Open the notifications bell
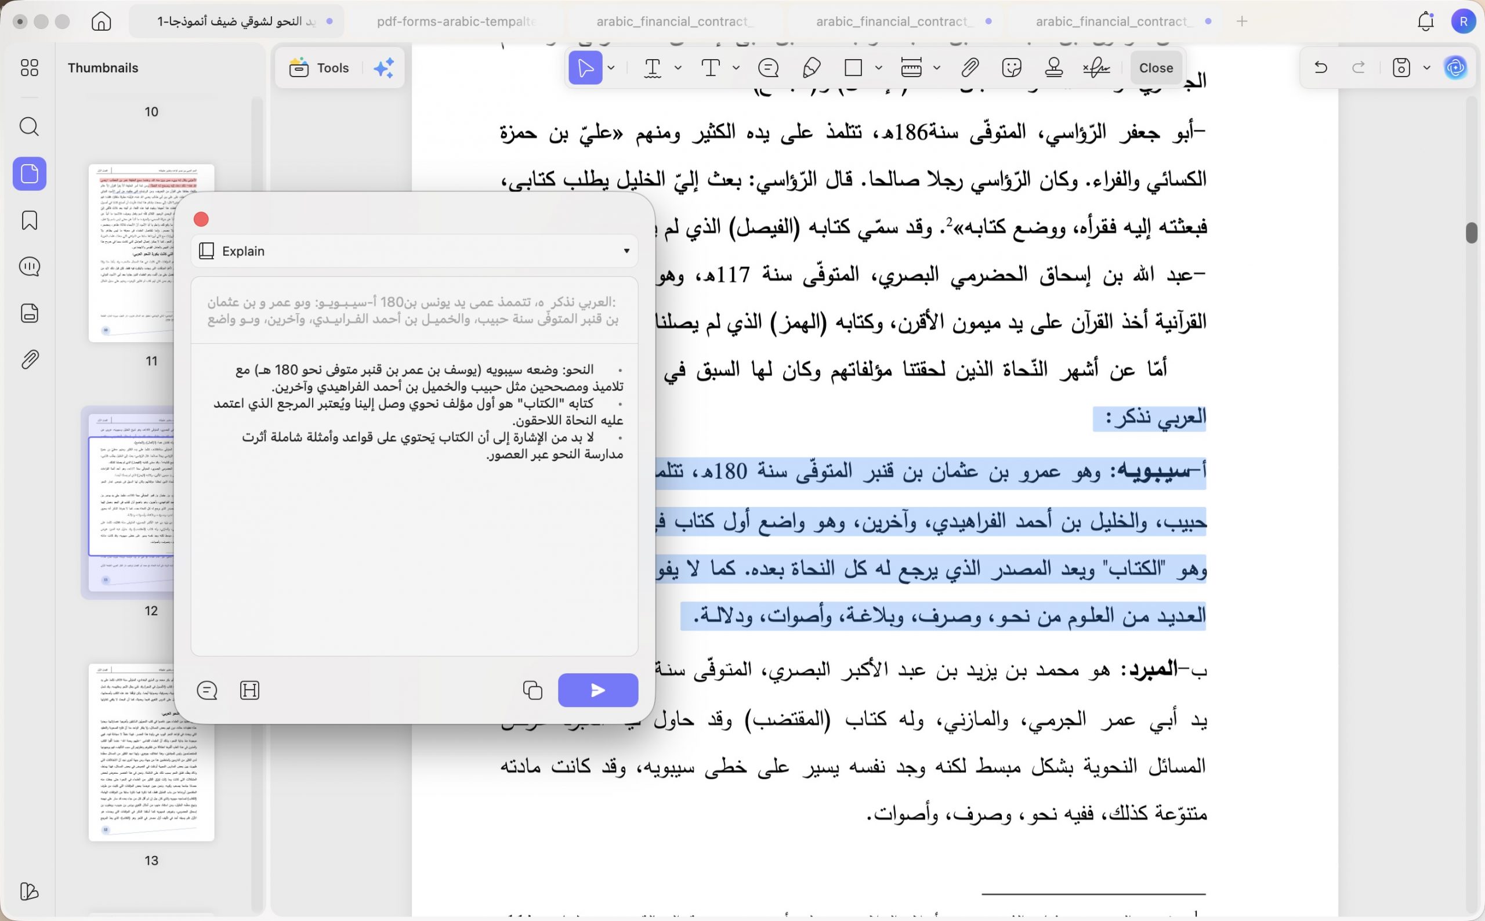The width and height of the screenshot is (1485, 921). [x=1426, y=21]
